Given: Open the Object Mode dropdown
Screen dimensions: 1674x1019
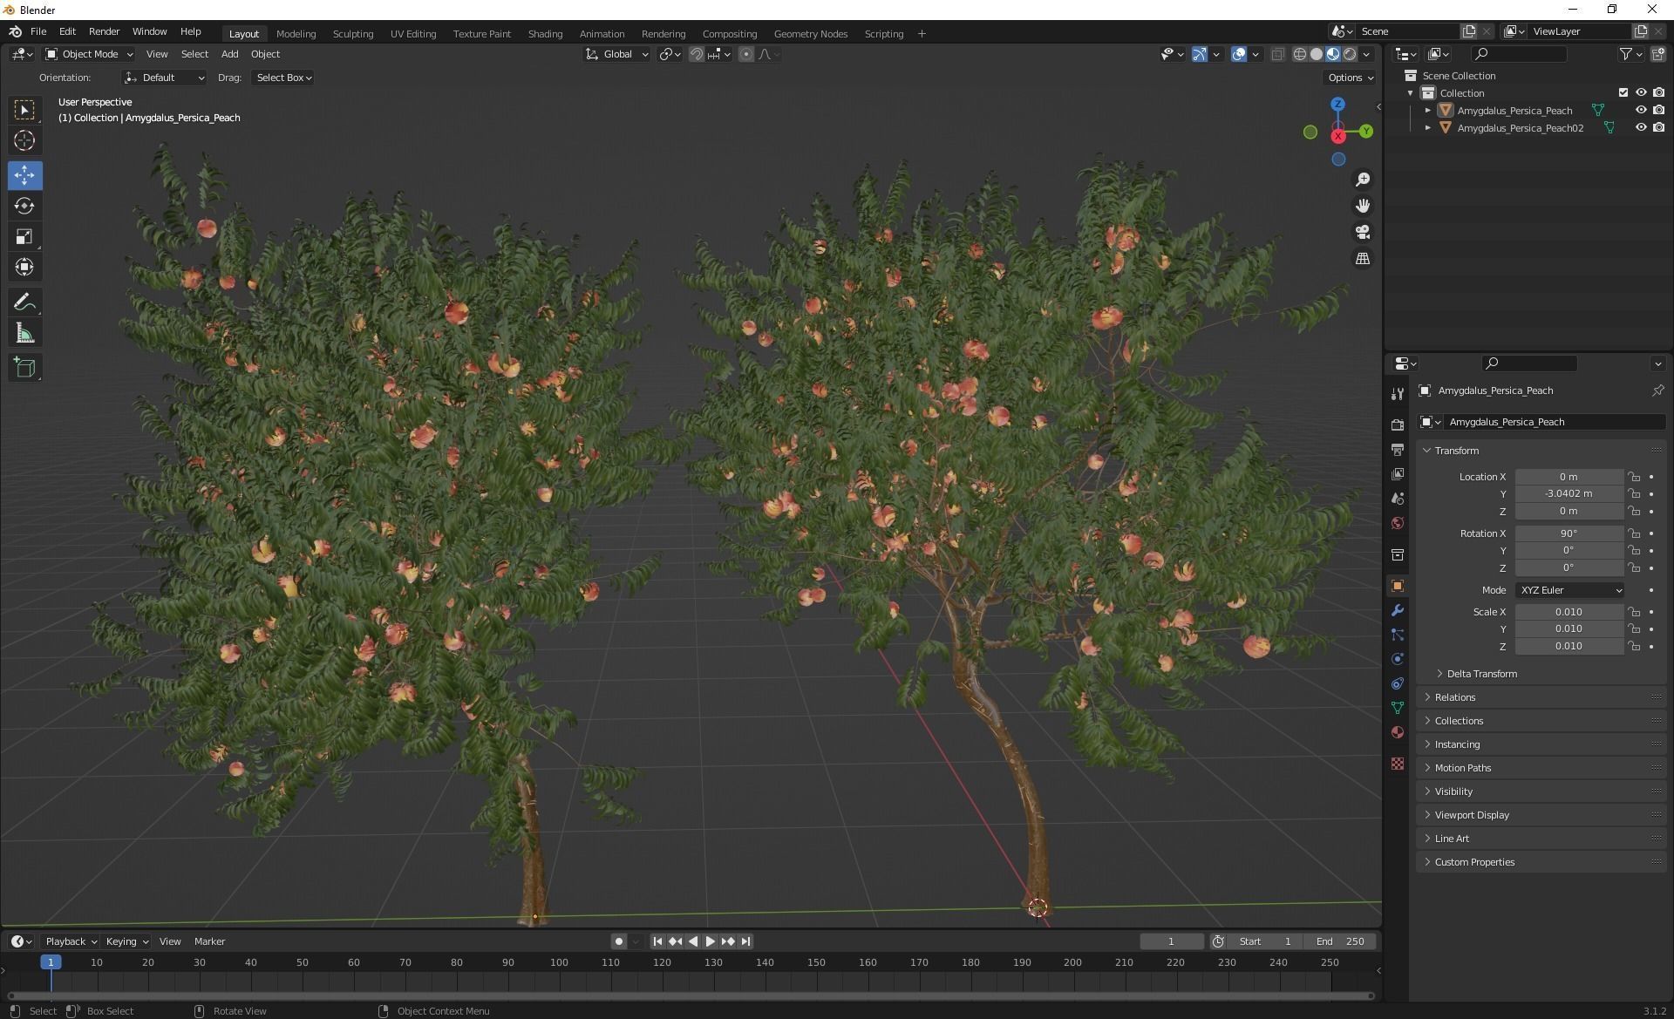Looking at the screenshot, I should (x=89, y=54).
